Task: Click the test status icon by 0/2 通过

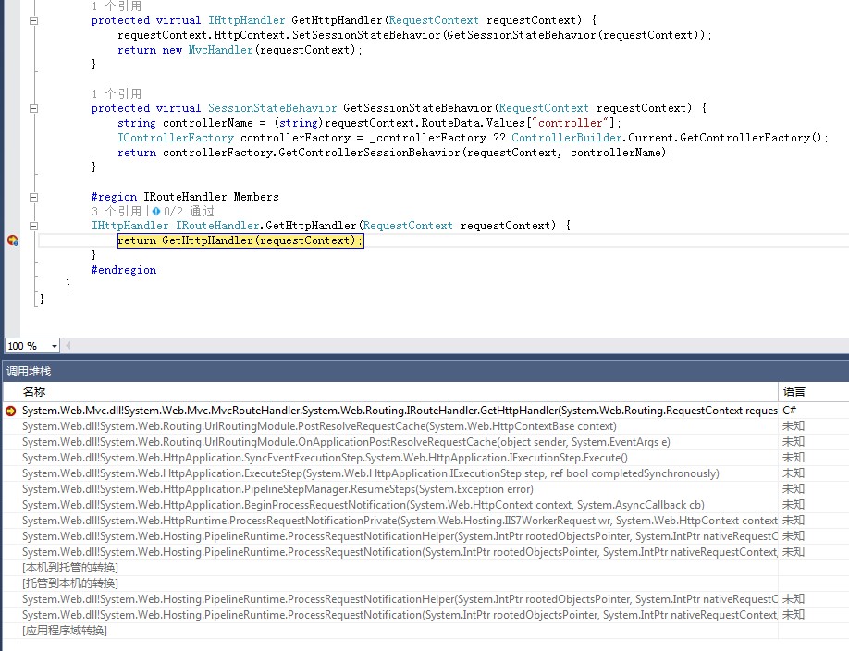Action: 156,211
